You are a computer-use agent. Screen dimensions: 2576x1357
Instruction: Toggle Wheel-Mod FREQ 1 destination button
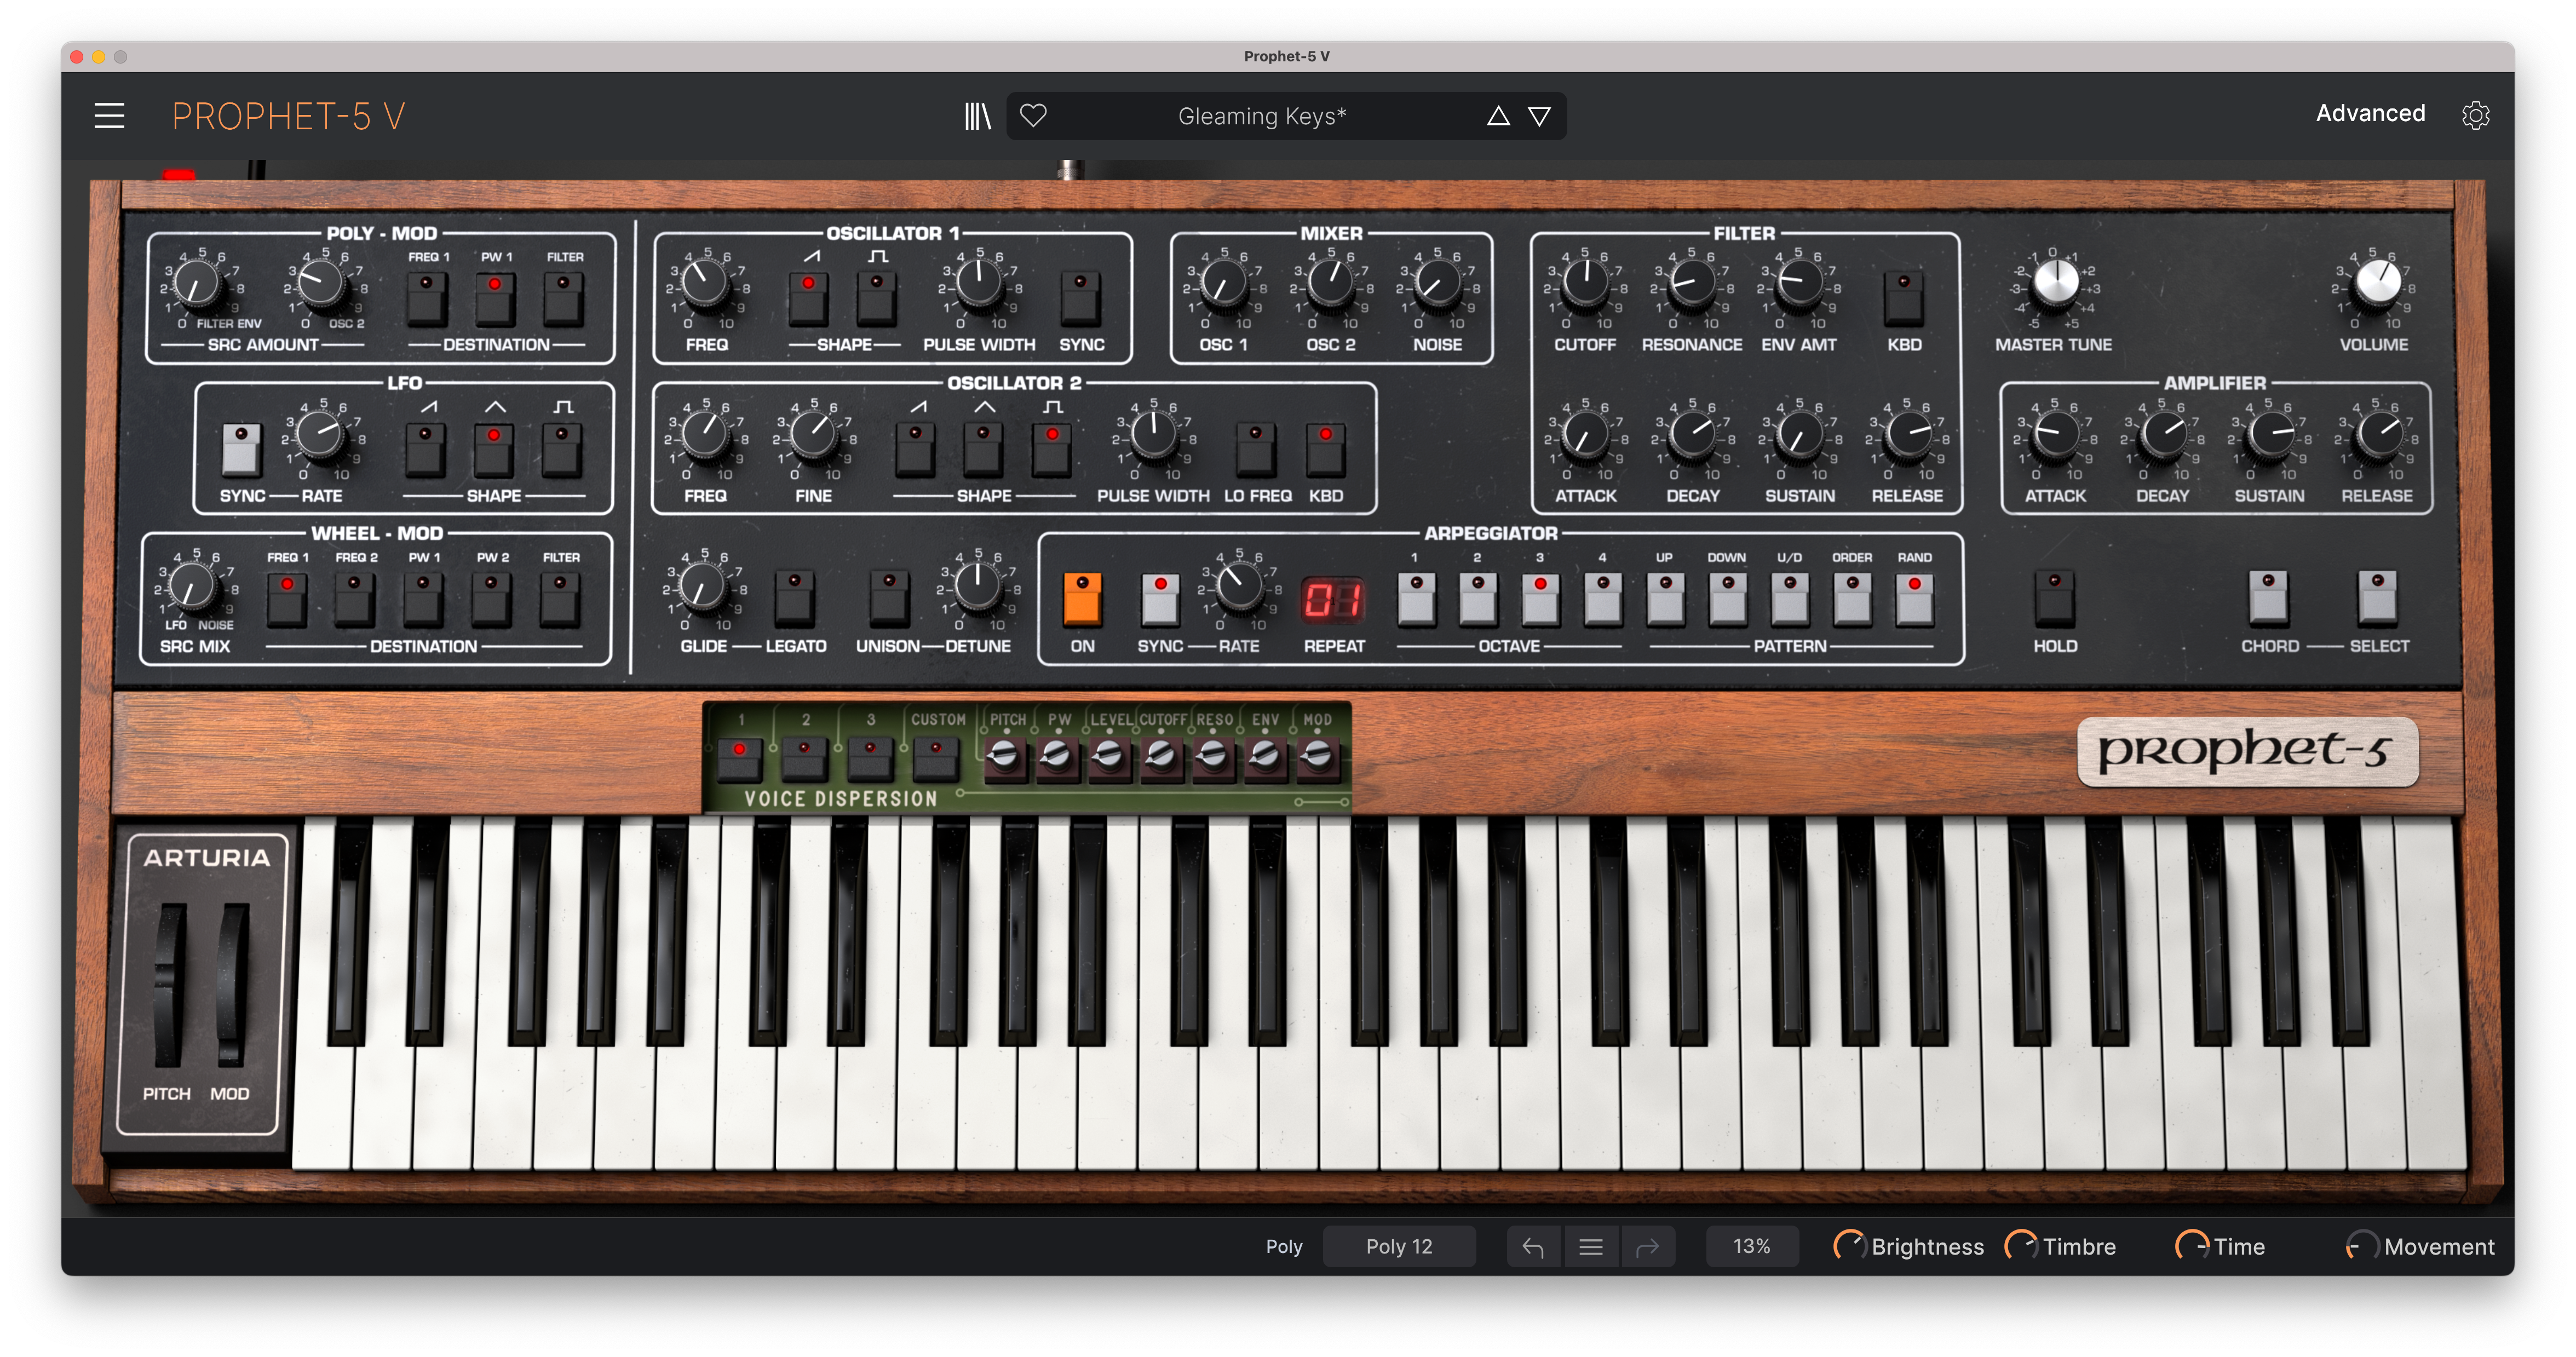(287, 599)
